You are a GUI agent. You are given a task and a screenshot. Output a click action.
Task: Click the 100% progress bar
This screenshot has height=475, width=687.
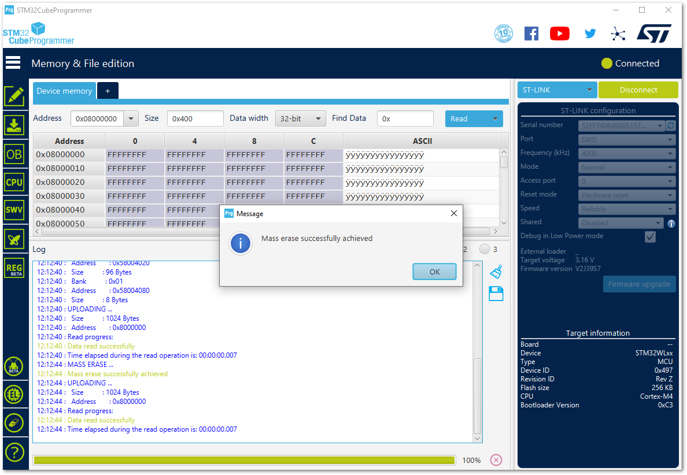click(x=245, y=460)
